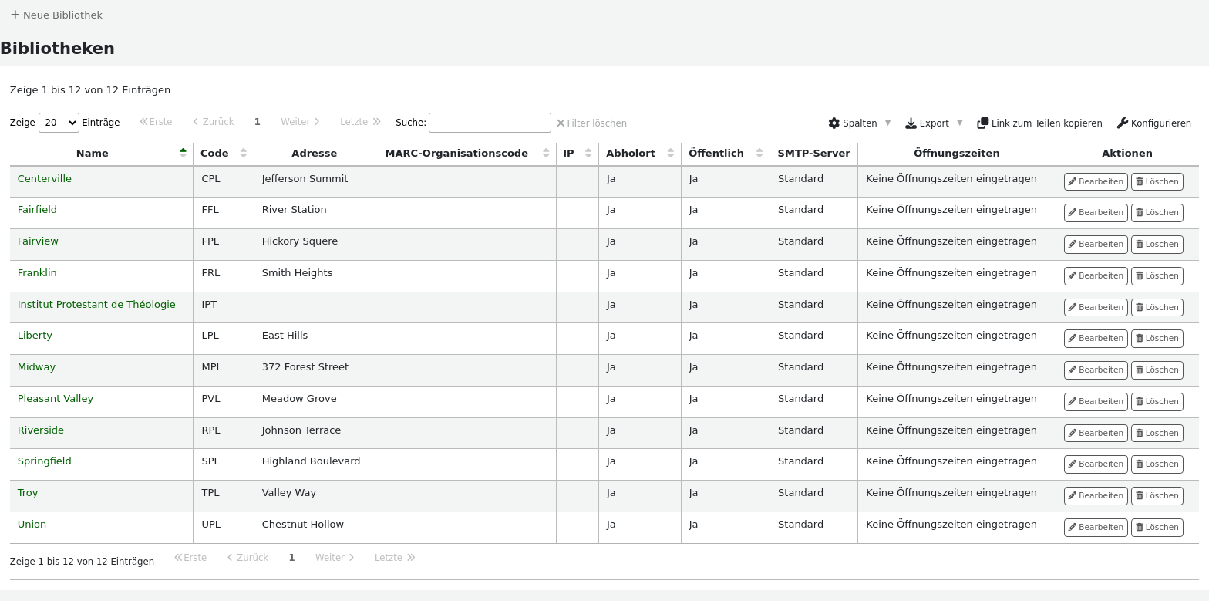Click Löschen for Fairview
The height and width of the screenshot is (601, 1209).
(x=1157, y=244)
